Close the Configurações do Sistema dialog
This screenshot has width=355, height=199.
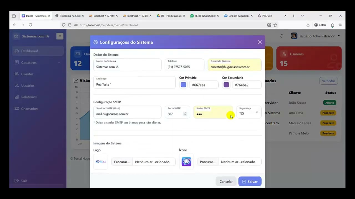(x=260, y=42)
